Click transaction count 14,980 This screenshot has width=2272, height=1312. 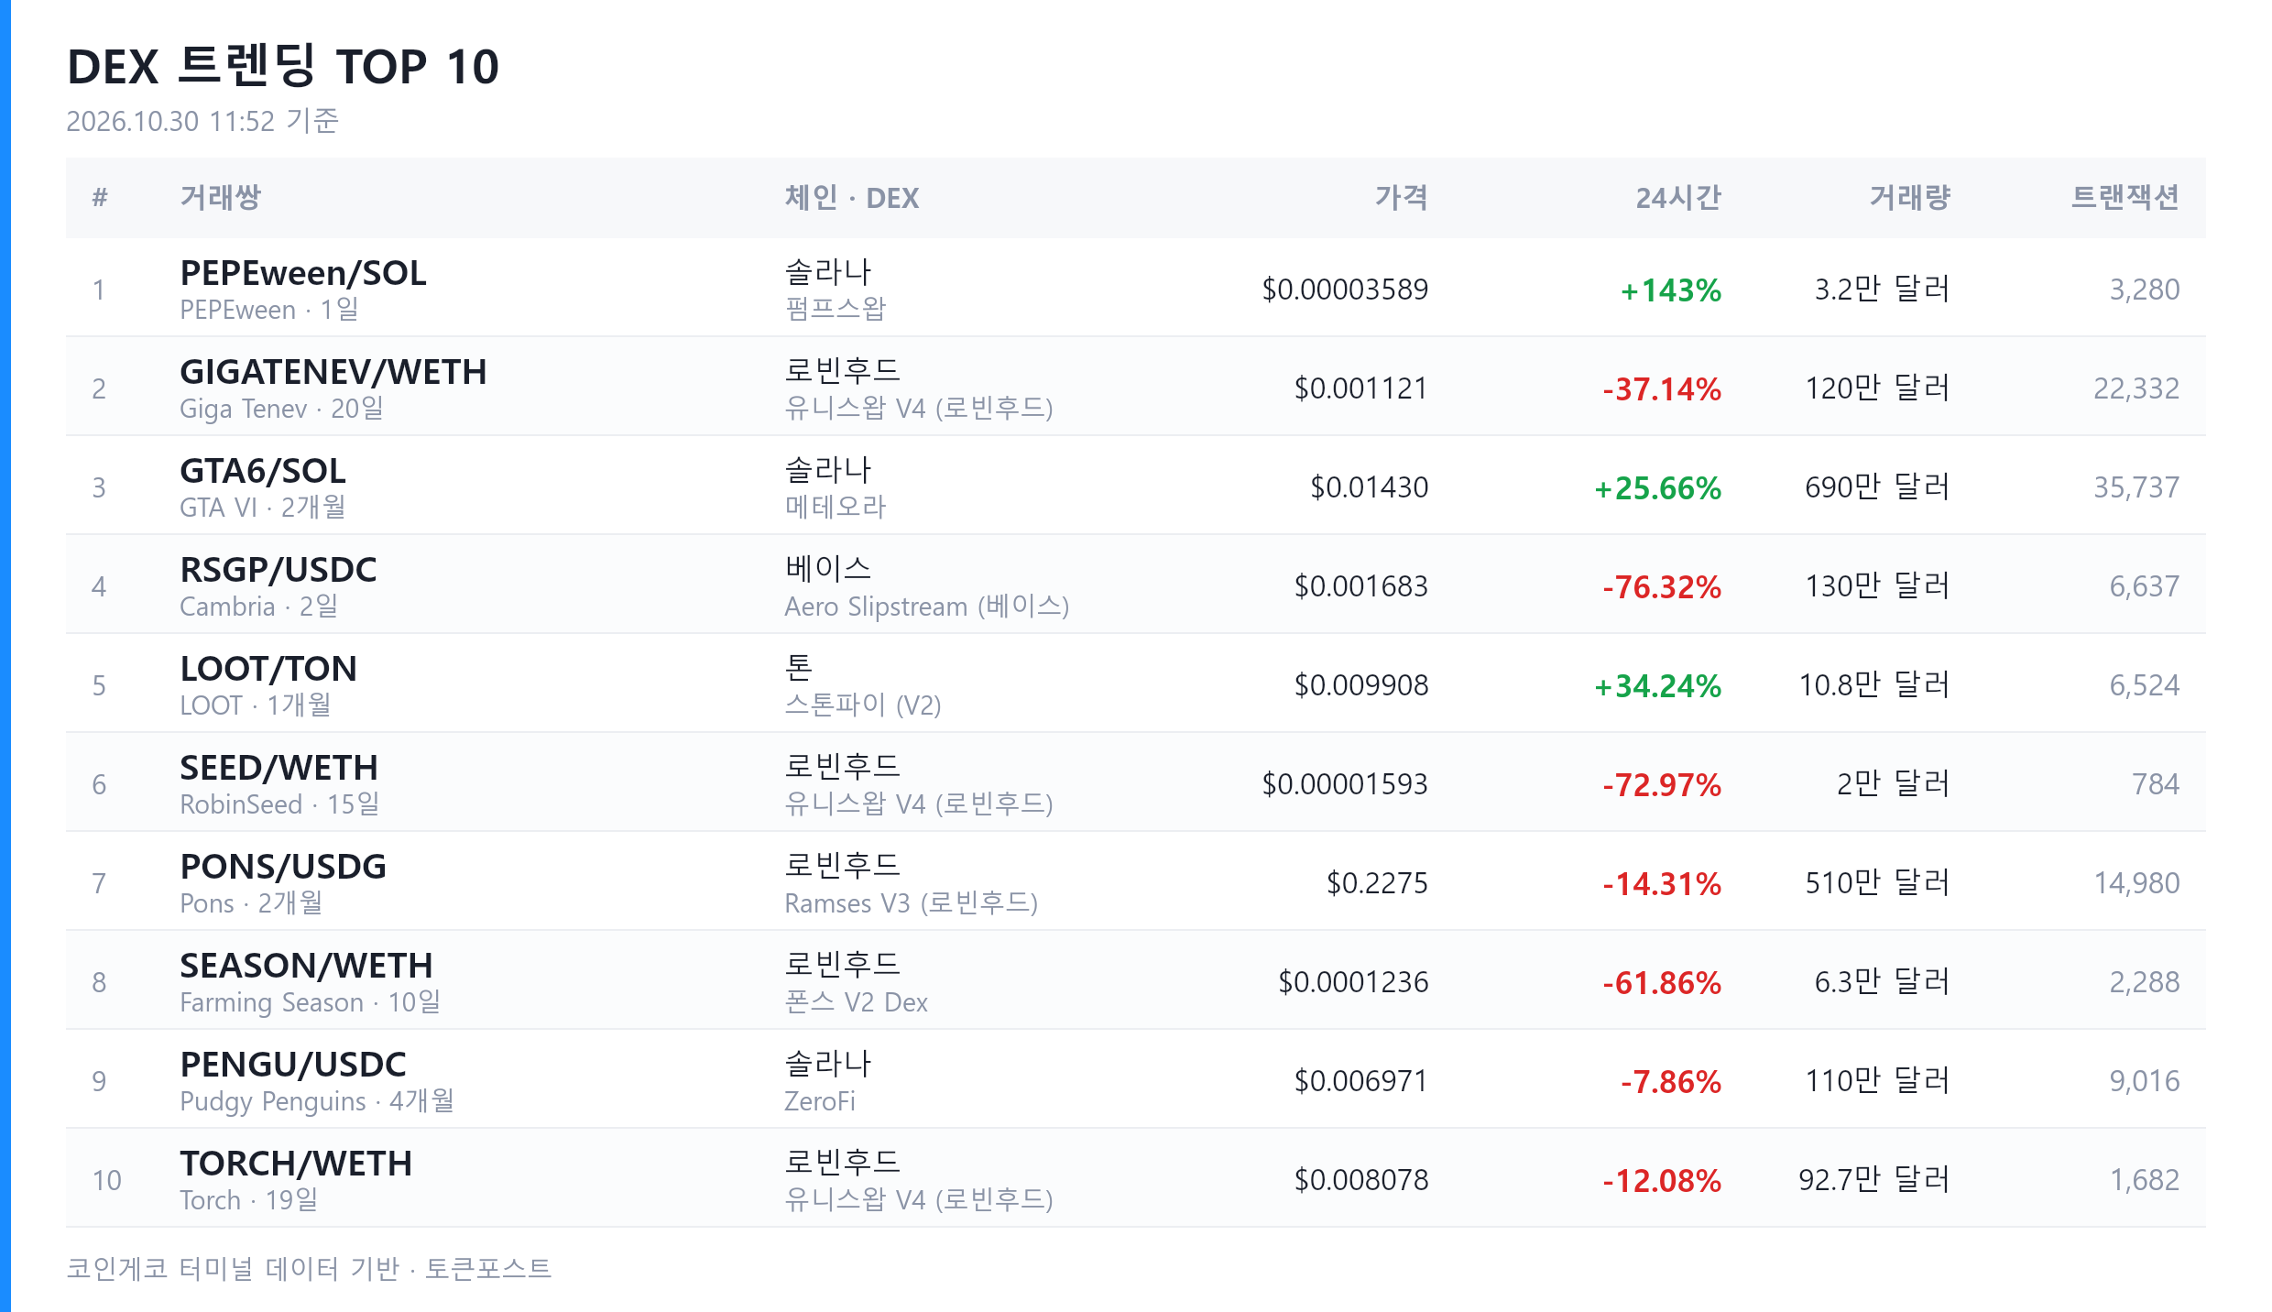pos(2136,883)
